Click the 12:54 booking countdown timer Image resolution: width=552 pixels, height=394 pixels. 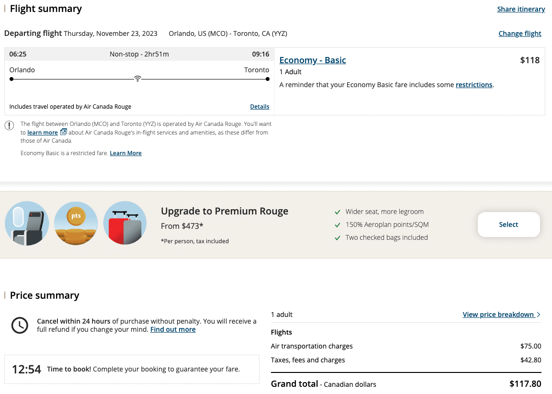click(x=26, y=369)
